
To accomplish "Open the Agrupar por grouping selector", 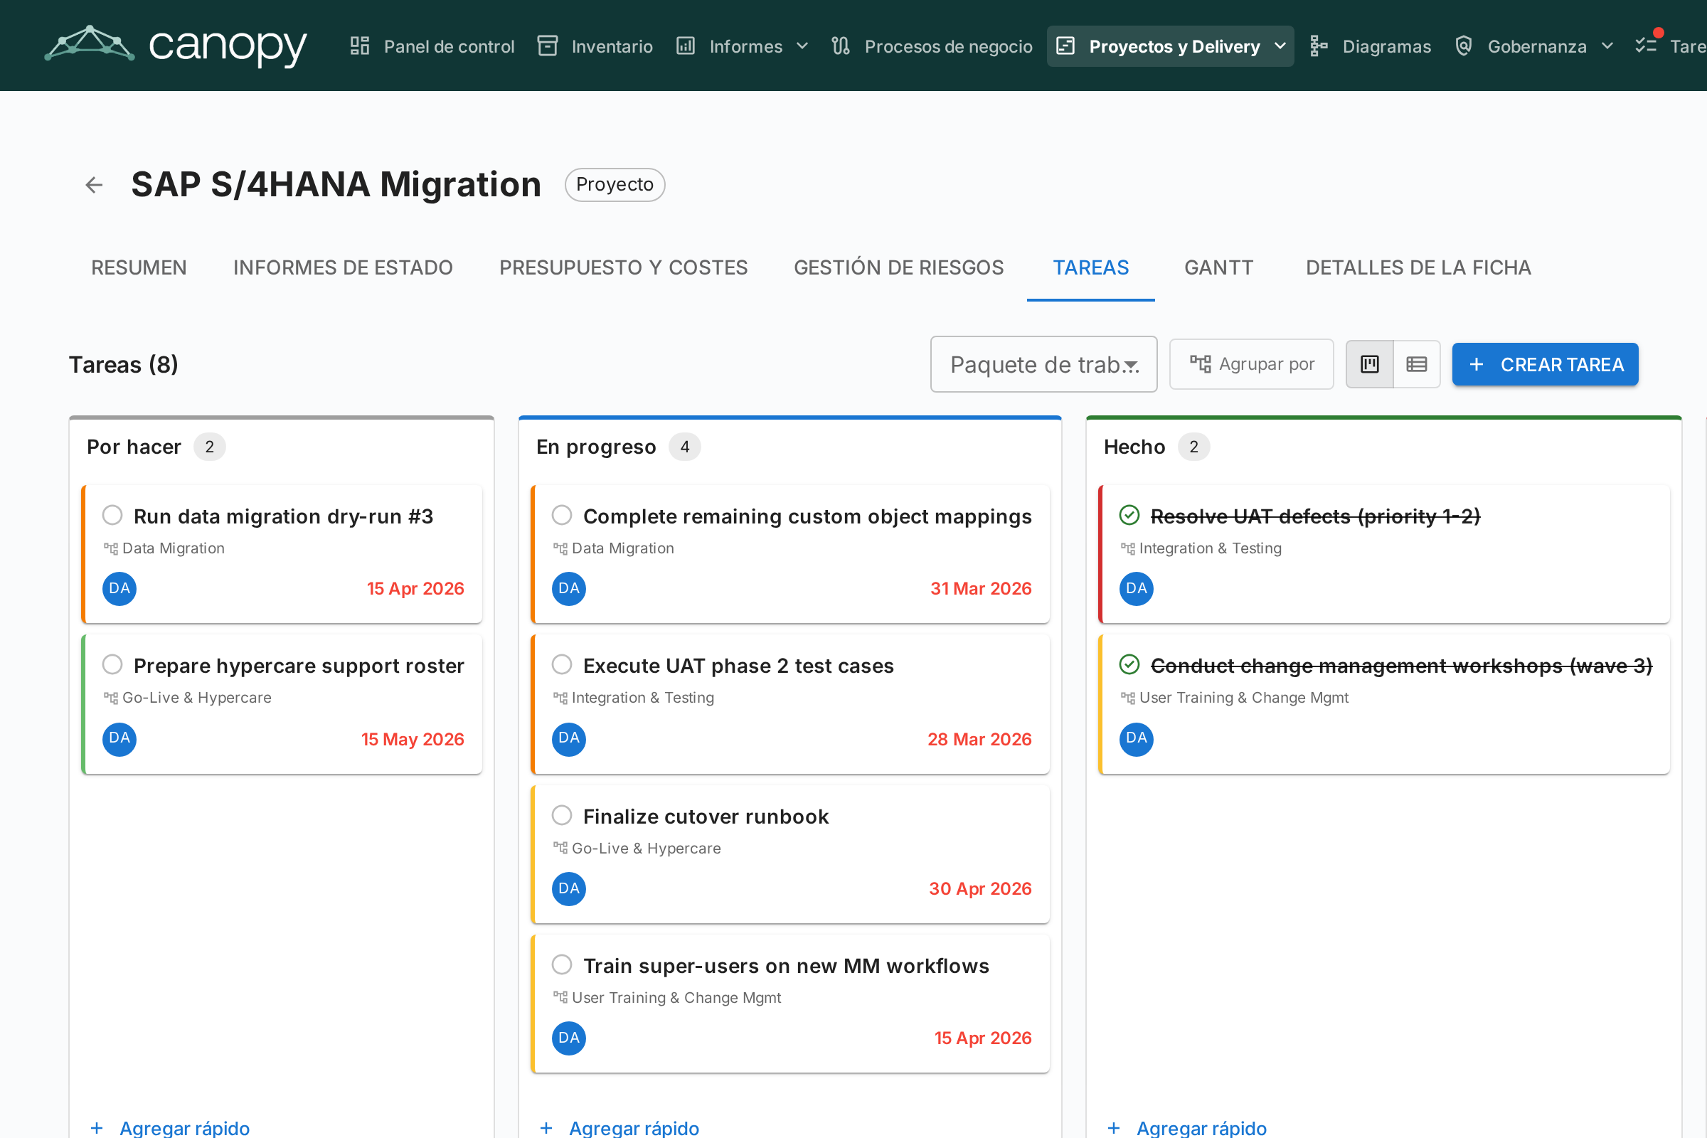I will 1251,363.
